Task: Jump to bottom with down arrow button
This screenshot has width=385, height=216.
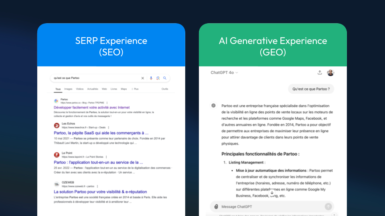Action: point(272,193)
